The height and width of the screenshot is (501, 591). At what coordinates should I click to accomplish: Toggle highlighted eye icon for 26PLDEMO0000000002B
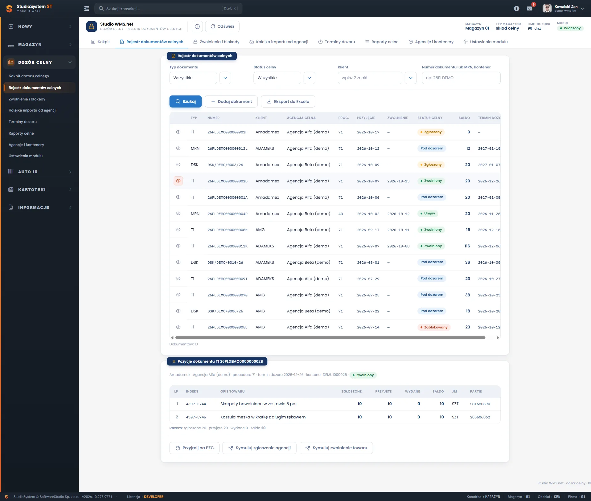pos(178,181)
